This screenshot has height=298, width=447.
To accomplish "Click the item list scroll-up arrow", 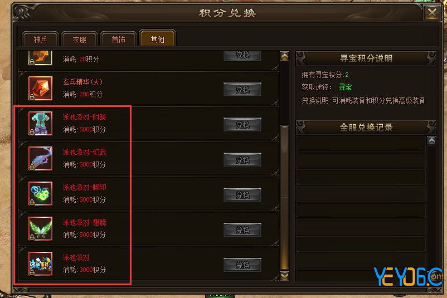I will pos(284,56).
